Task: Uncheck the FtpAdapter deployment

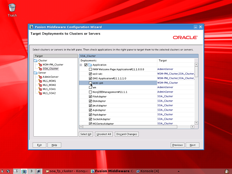Action: [90, 115]
